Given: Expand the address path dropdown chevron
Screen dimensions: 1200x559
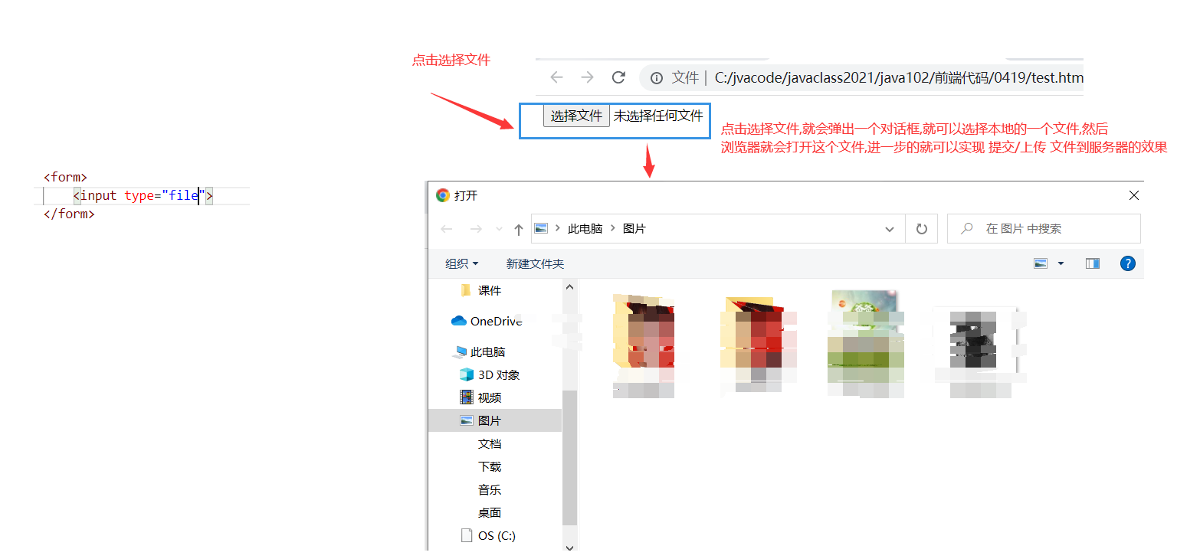Looking at the screenshot, I should click(x=889, y=228).
